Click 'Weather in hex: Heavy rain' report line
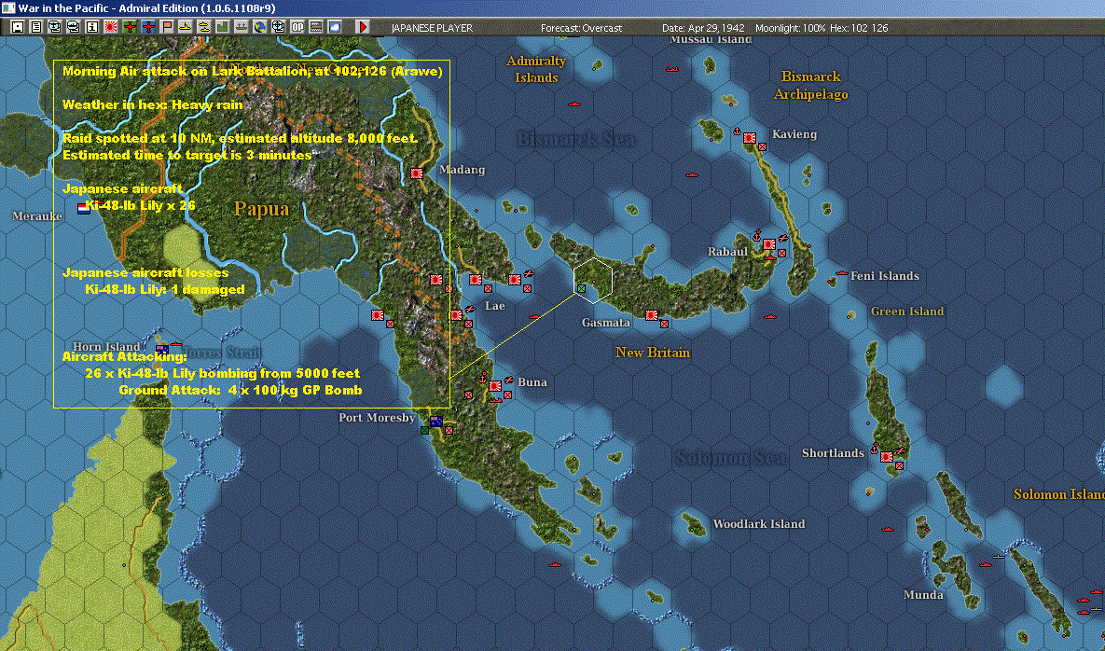The image size is (1105, 651). point(153,105)
